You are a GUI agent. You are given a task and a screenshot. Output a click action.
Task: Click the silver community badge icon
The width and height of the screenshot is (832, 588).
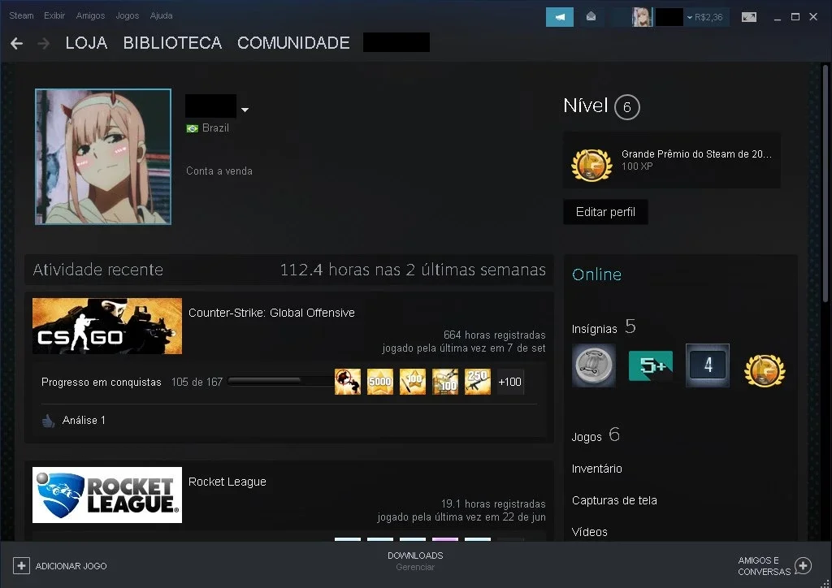(x=594, y=365)
